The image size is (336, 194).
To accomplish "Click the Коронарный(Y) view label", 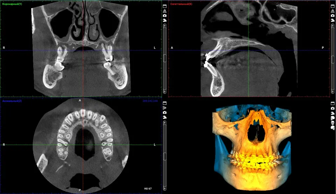I will click(x=12, y=4).
